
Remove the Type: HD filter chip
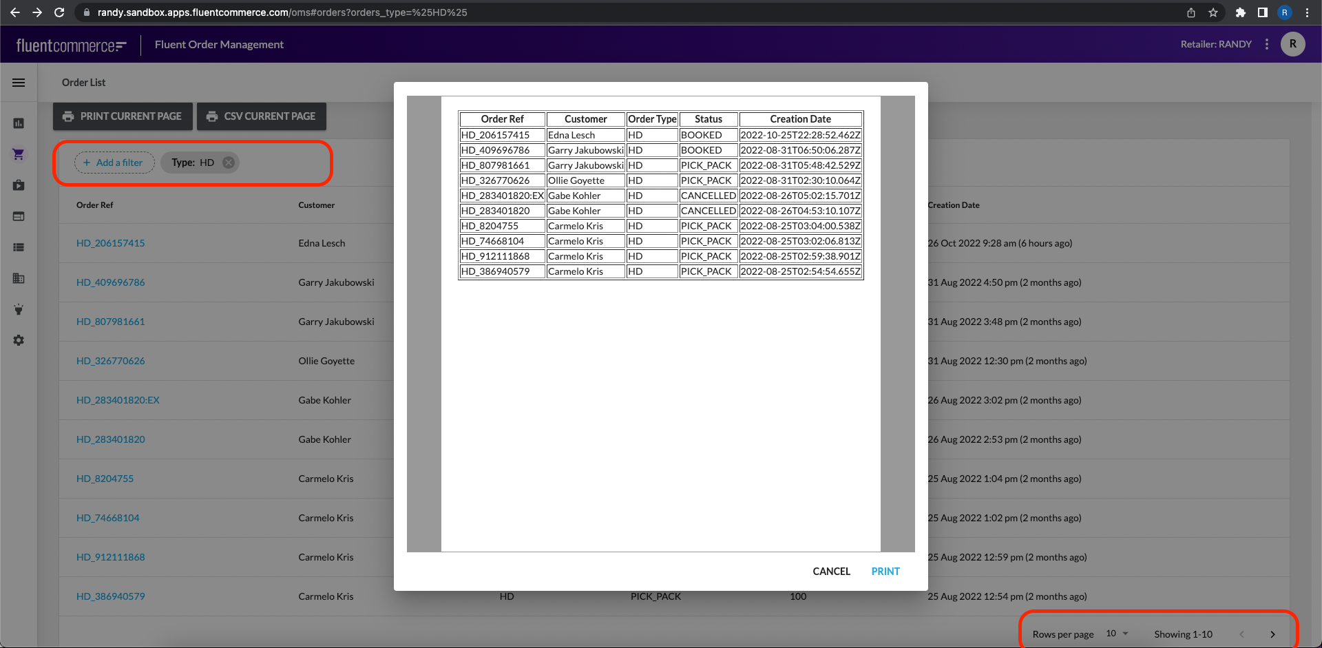click(x=229, y=163)
